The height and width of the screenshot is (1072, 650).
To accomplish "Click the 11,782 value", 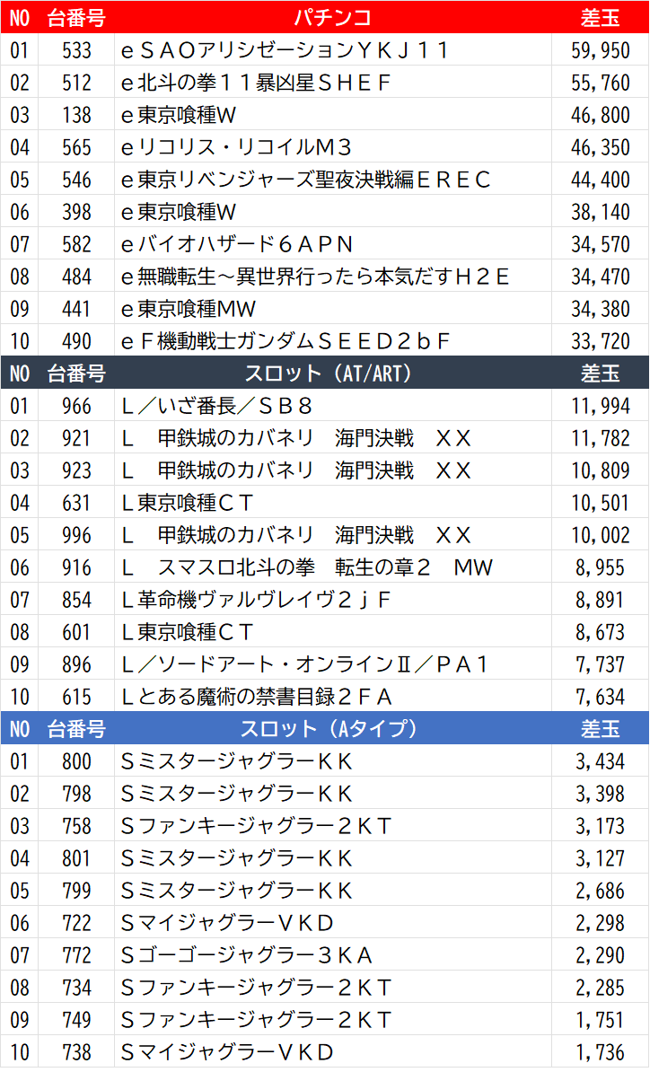I will pos(600,438).
